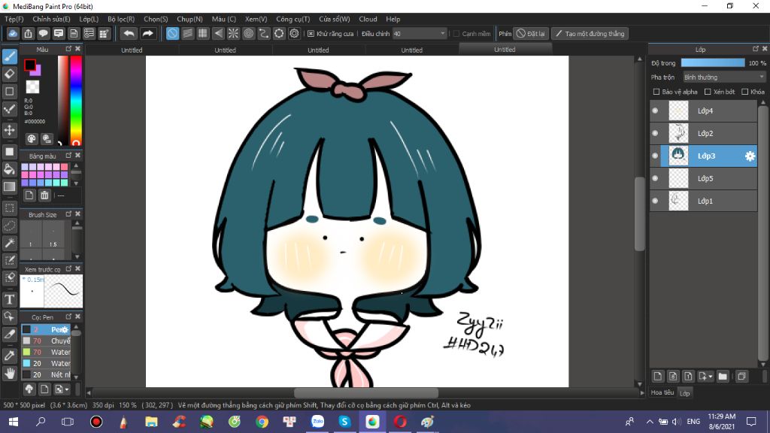Click the add new layer icon

(x=658, y=376)
